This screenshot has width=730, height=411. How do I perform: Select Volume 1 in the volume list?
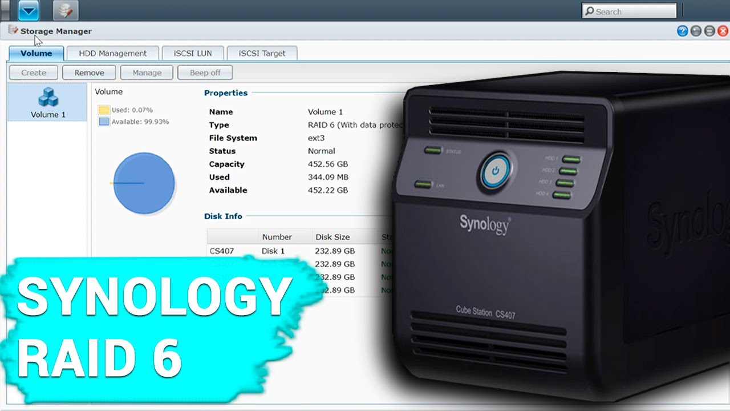tap(47, 102)
